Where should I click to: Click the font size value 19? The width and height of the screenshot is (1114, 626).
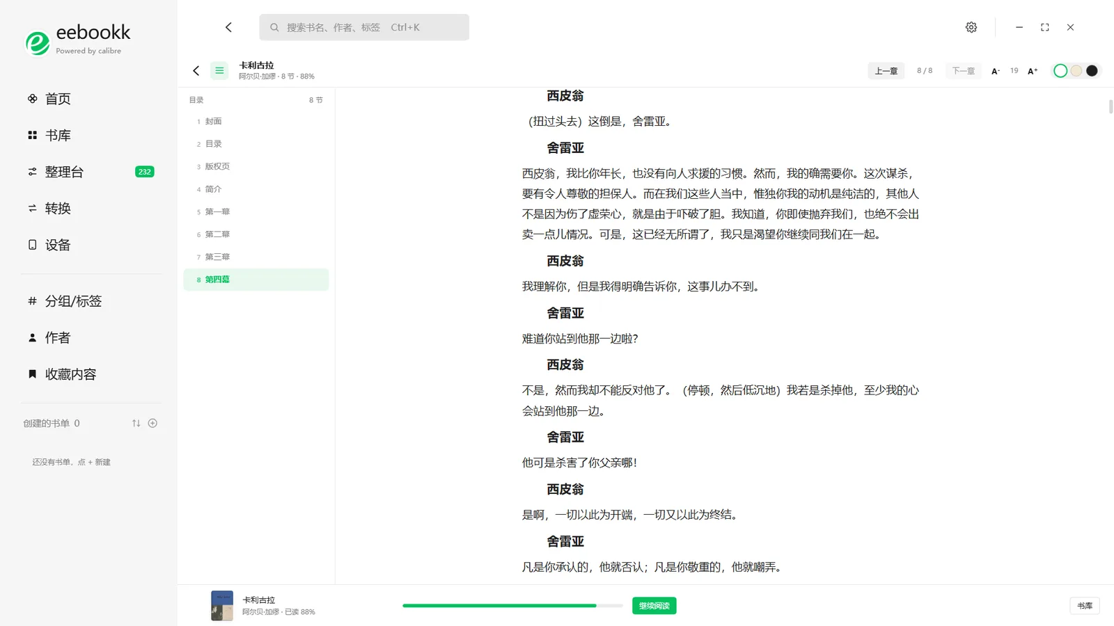[1014, 71]
